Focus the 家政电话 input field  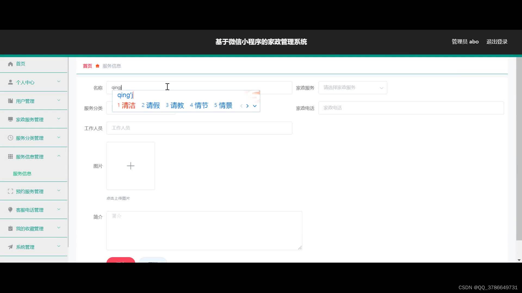pos(411,108)
